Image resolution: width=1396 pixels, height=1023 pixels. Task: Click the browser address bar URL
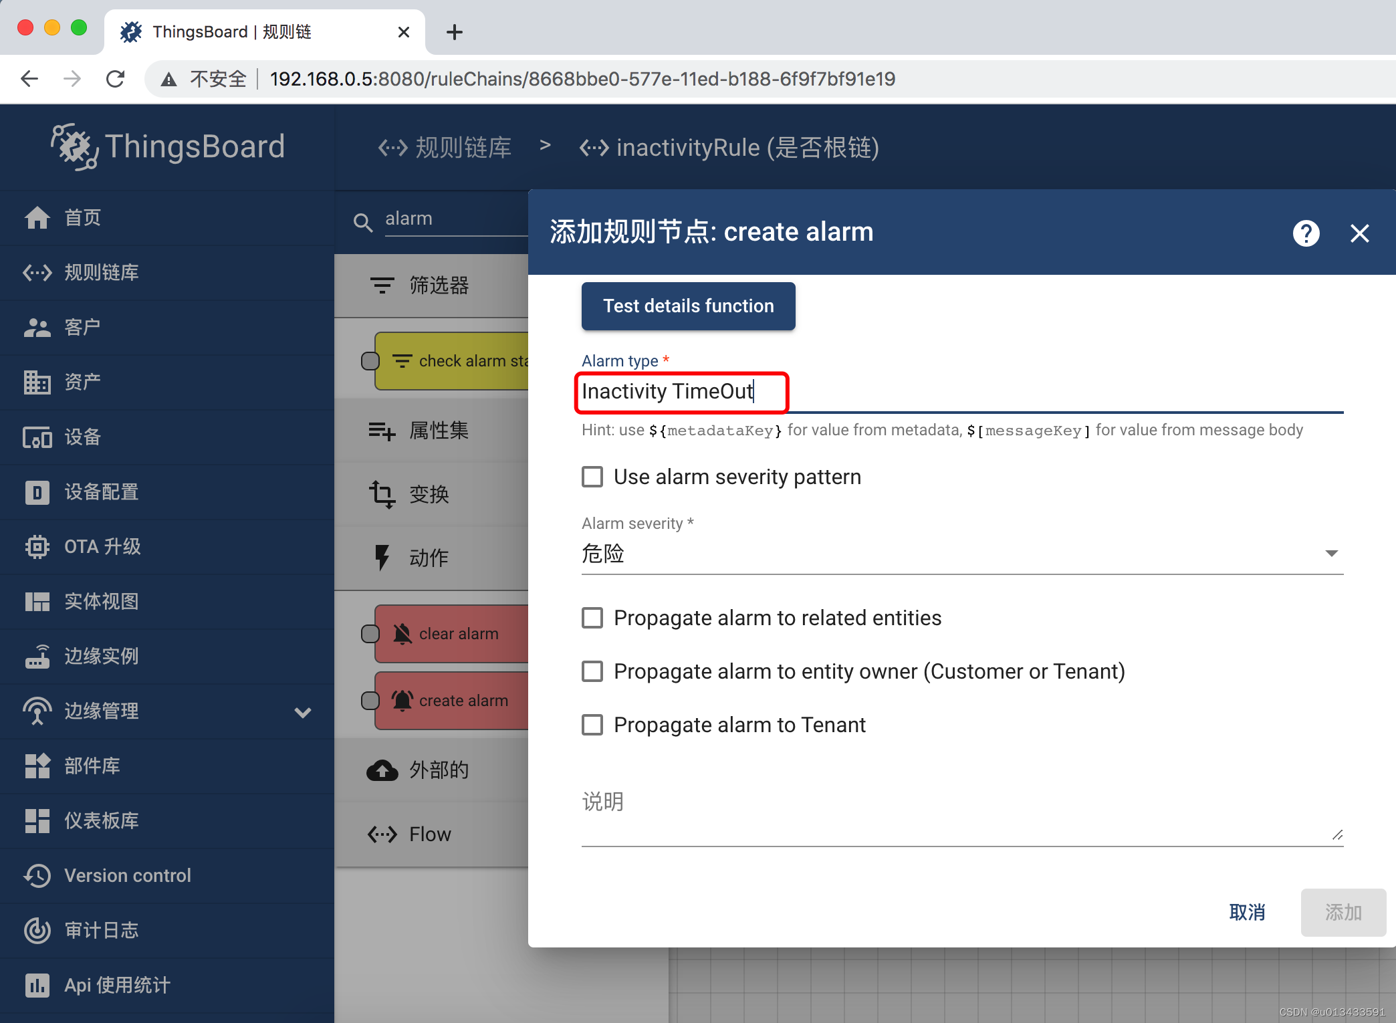[582, 79]
